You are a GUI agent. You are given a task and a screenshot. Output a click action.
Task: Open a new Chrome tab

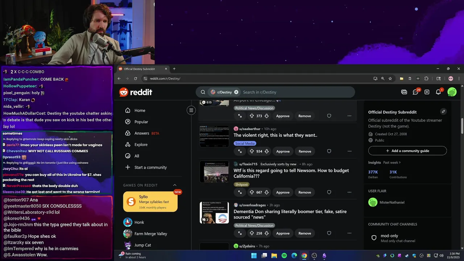coord(174,69)
